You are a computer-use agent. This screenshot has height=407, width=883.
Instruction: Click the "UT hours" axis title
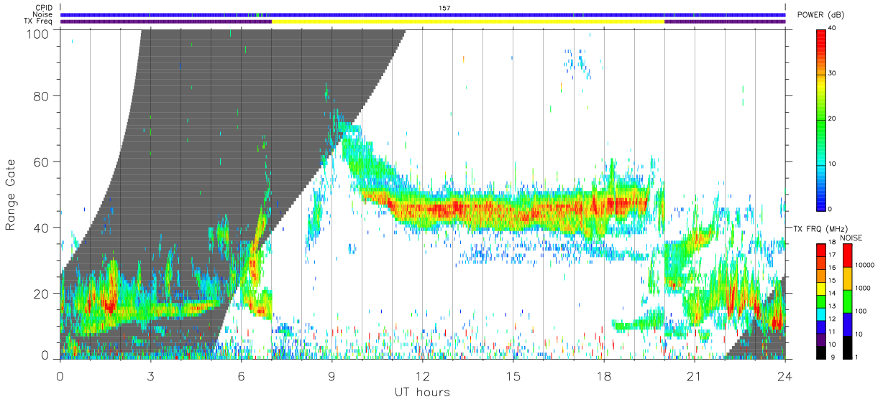tap(421, 392)
